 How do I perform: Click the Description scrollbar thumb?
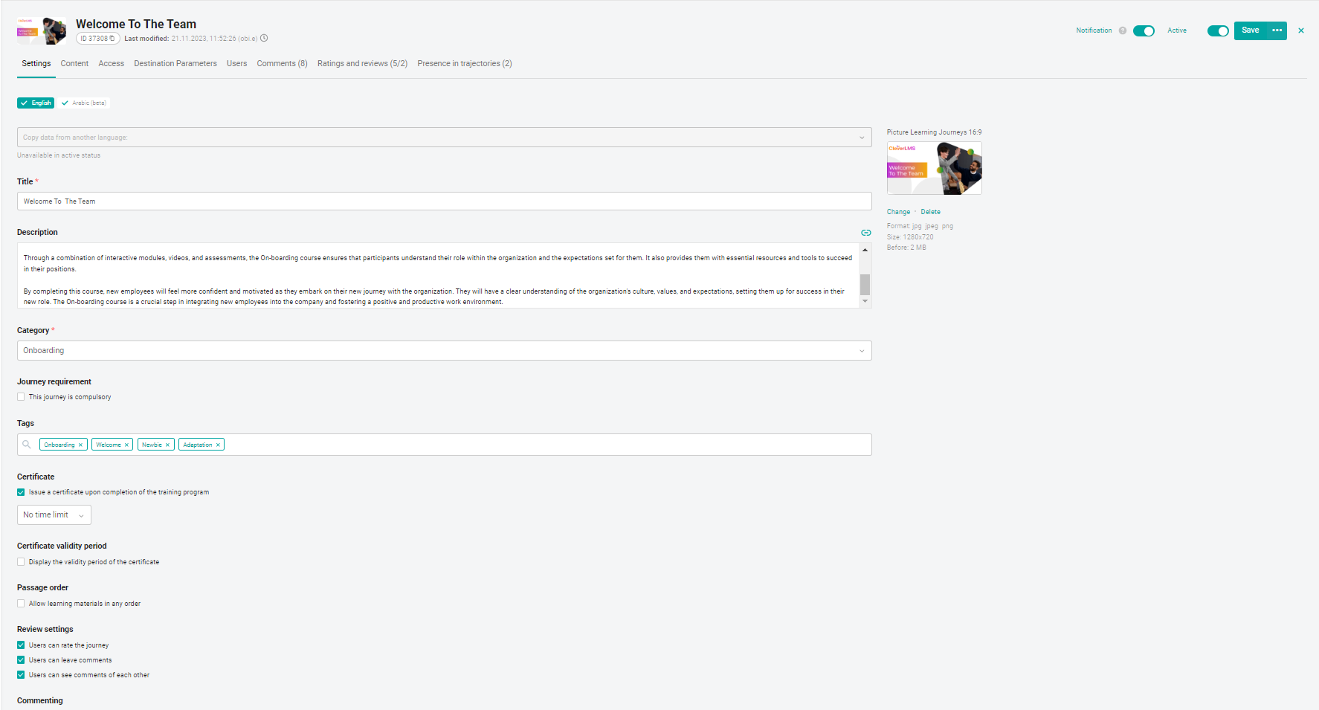click(865, 285)
